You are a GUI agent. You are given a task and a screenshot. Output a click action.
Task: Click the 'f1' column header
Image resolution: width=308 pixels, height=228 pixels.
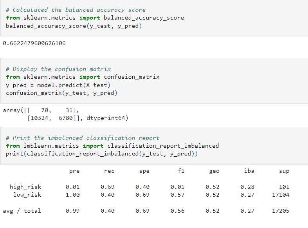(x=181, y=171)
